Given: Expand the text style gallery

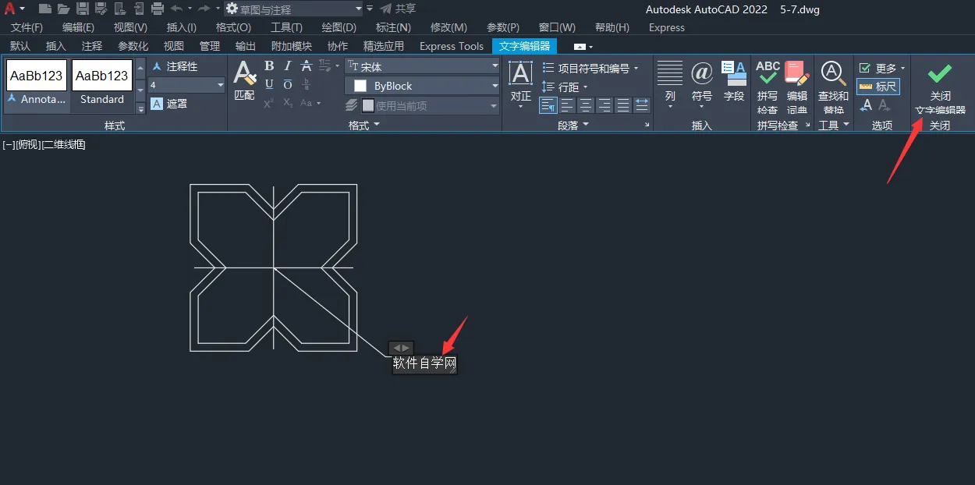Looking at the screenshot, I should 141,108.
